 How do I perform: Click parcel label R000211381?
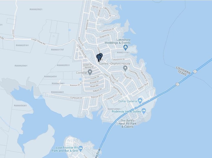pyautogui.click(x=123, y=52)
